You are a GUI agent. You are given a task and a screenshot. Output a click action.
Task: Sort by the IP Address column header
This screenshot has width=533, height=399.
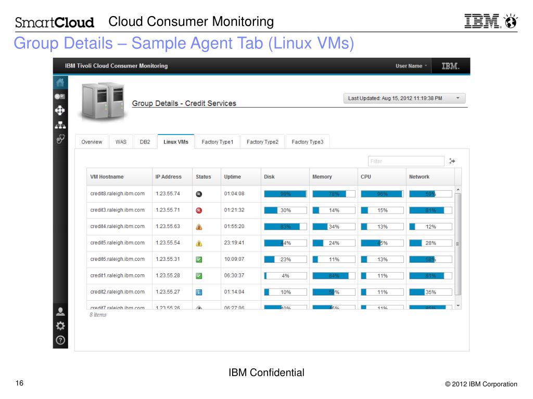point(172,177)
